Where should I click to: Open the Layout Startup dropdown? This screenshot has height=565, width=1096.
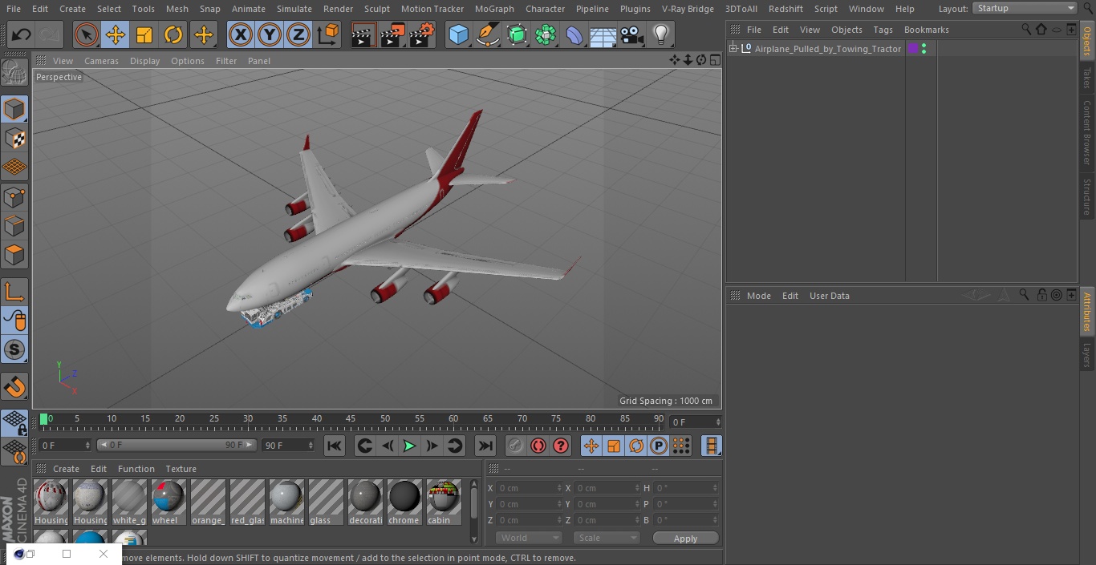[x=1025, y=8]
